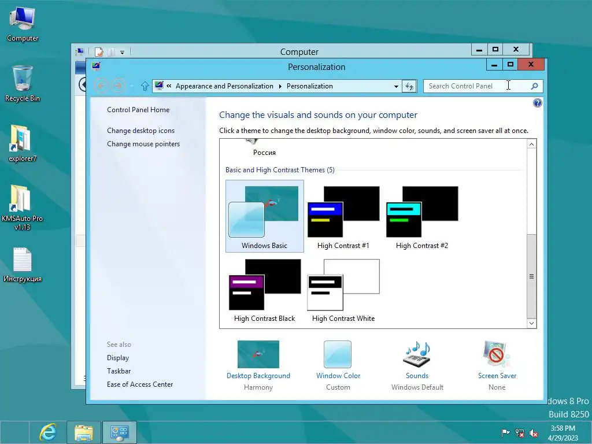Expand the arrow after Appearance and Personalization
The width and height of the screenshot is (592, 444).
280,86
